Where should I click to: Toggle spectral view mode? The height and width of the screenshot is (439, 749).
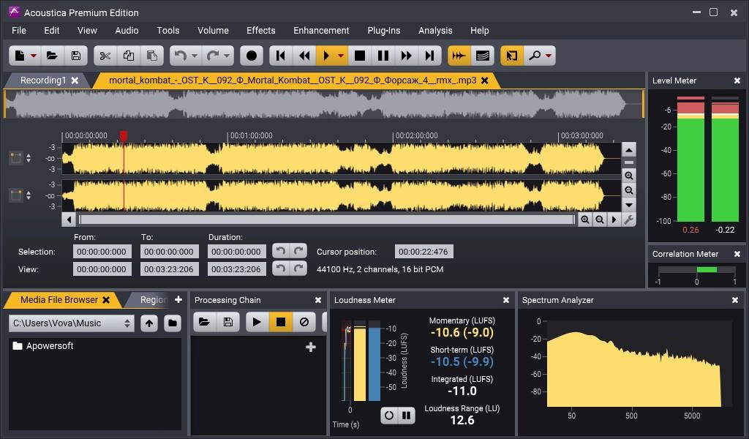point(483,56)
